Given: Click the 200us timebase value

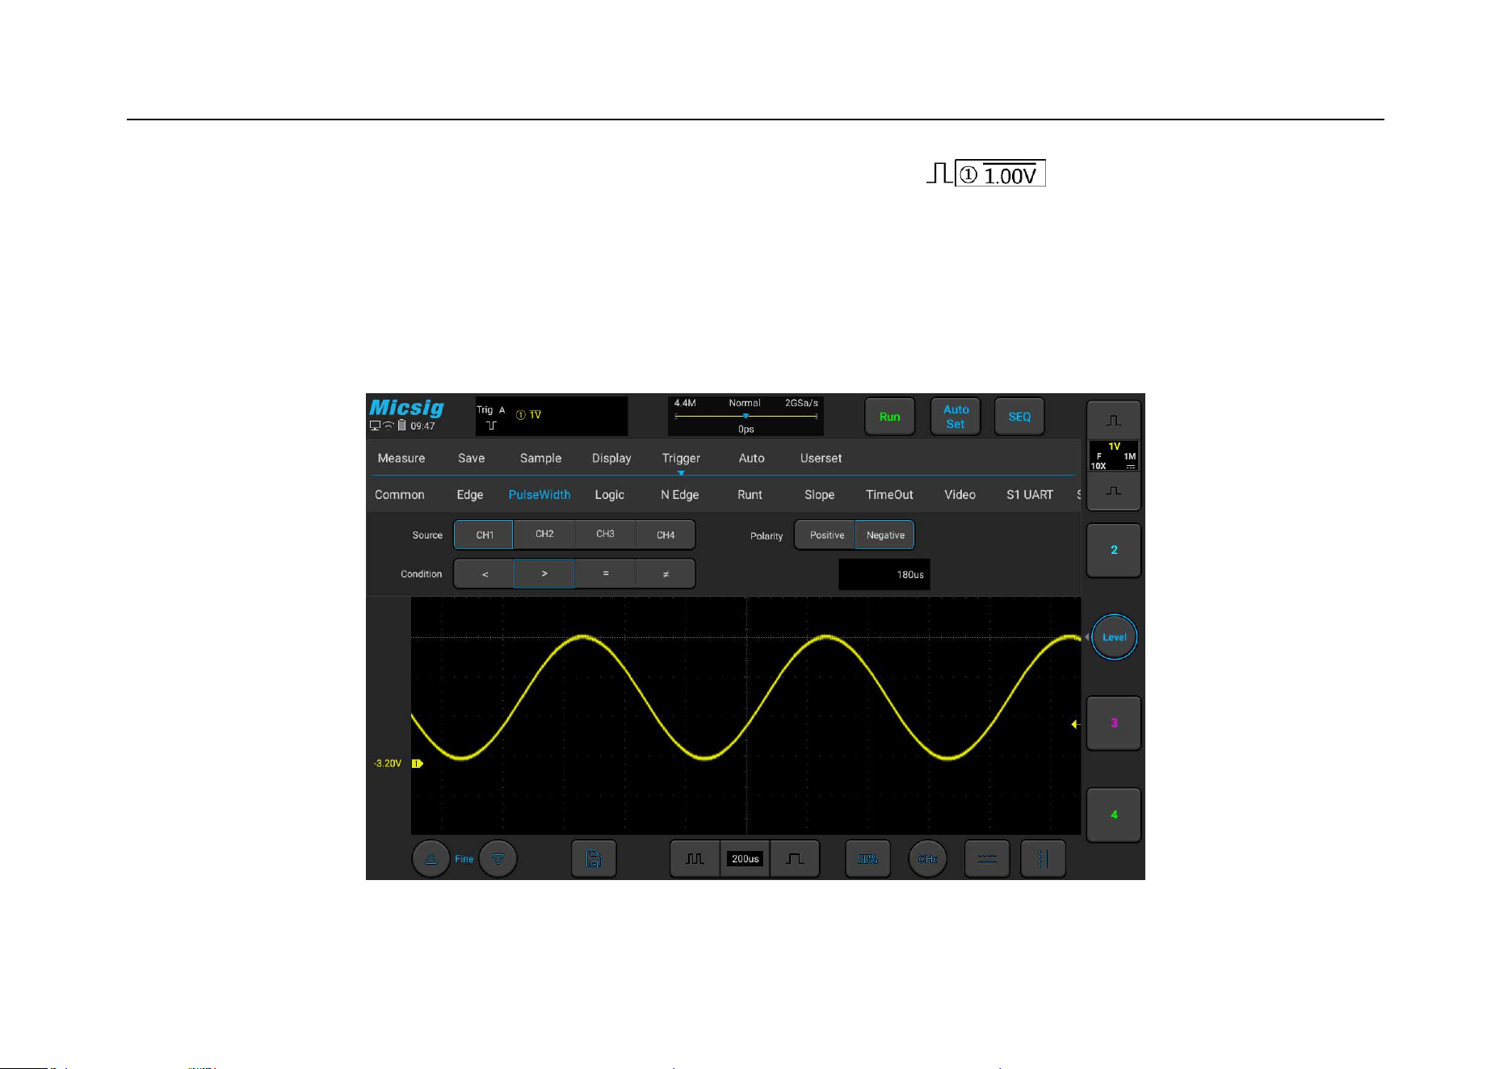Looking at the screenshot, I should (x=745, y=859).
